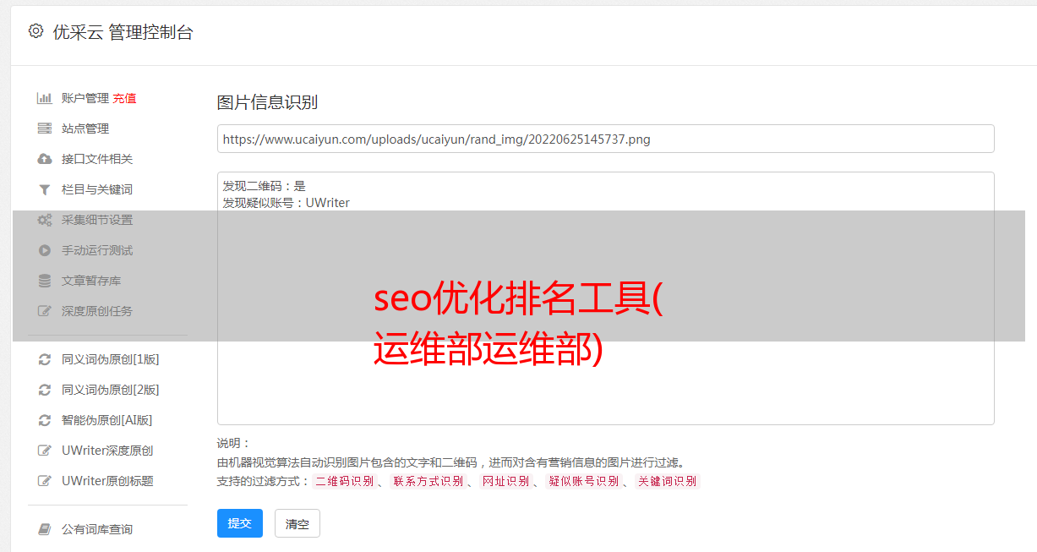Viewport: 1037px width, 552px height.
Task: Click the blue 提交 submit button
Action: [x=240, y=523]
